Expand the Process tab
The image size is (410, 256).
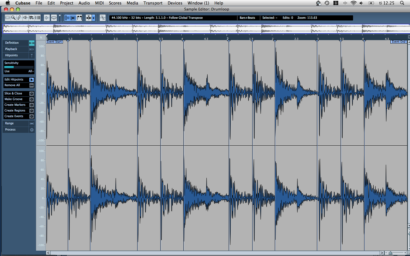pos(16,130)
